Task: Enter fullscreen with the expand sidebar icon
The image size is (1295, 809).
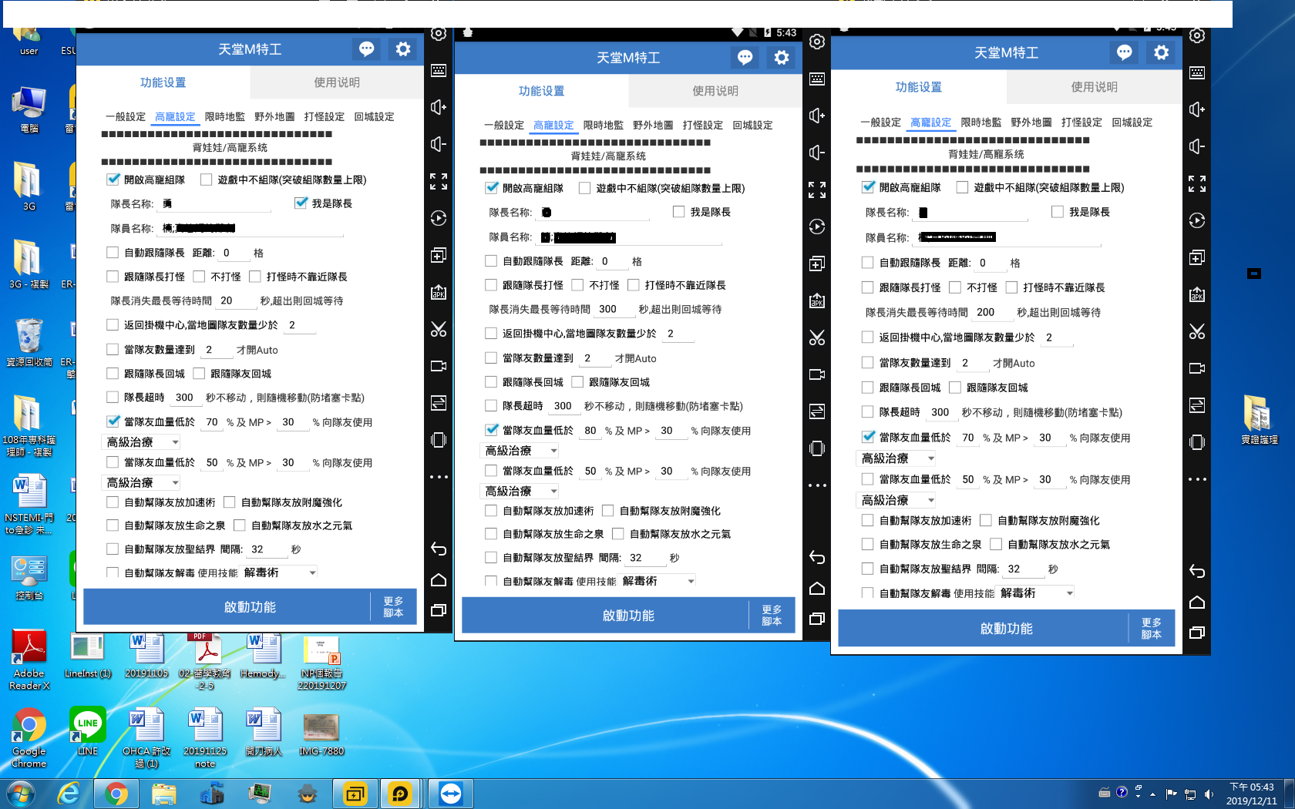Action: (439, 183)
